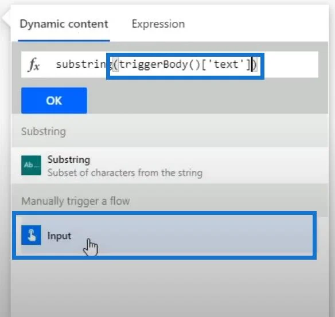Screen dimensions: 335x317
Task: Click the "Subset of characters from the string" description
Action: pyautogui.click(x=125, y=173)
